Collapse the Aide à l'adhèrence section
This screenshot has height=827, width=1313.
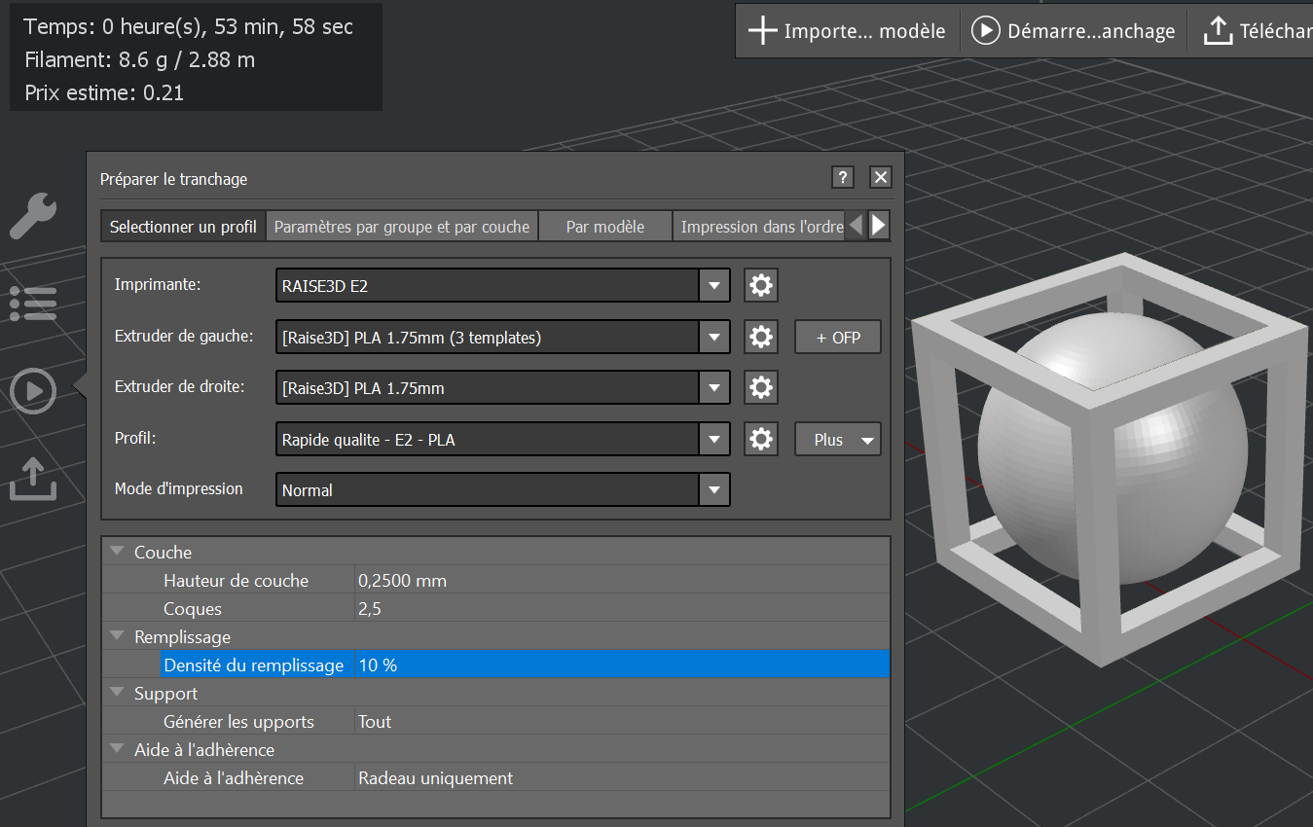(x=118, y=749)
